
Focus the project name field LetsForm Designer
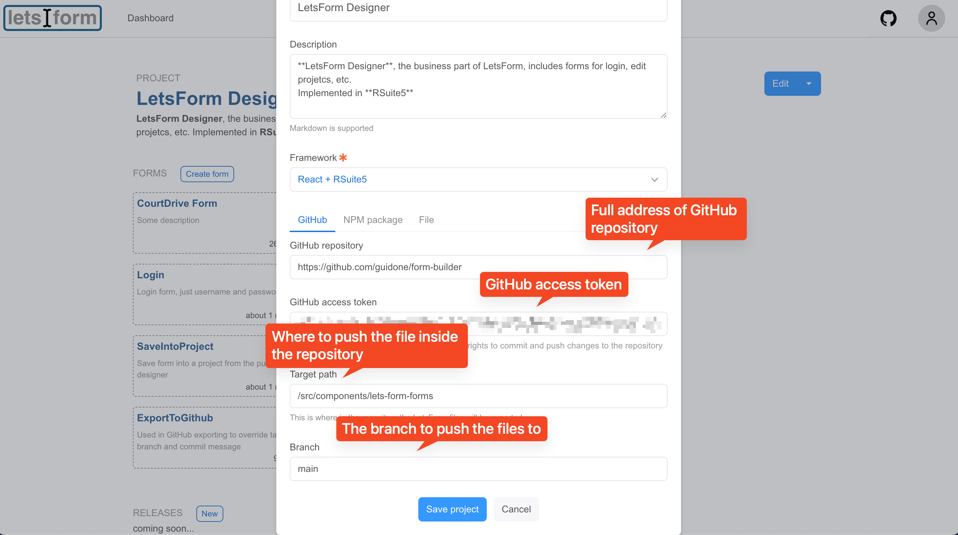point(478,9)
